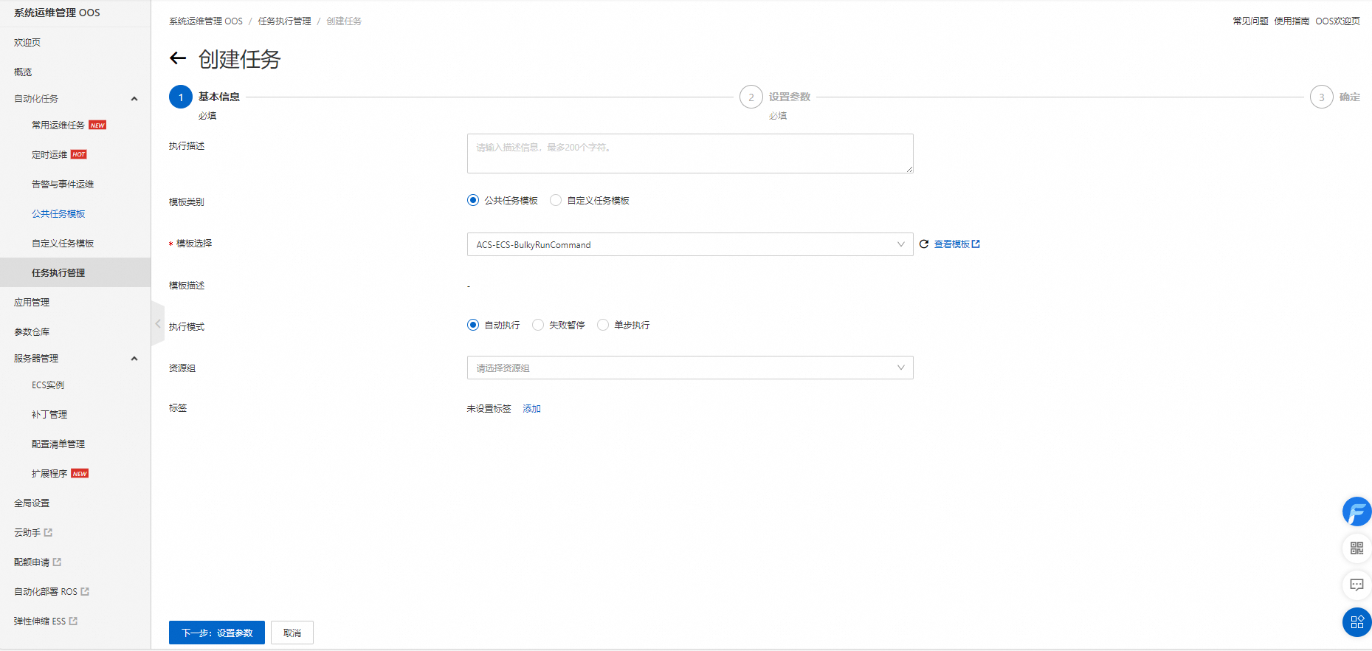Select the 自动执行 execution mode
The image size is (1372, 651).
point(473,325)
